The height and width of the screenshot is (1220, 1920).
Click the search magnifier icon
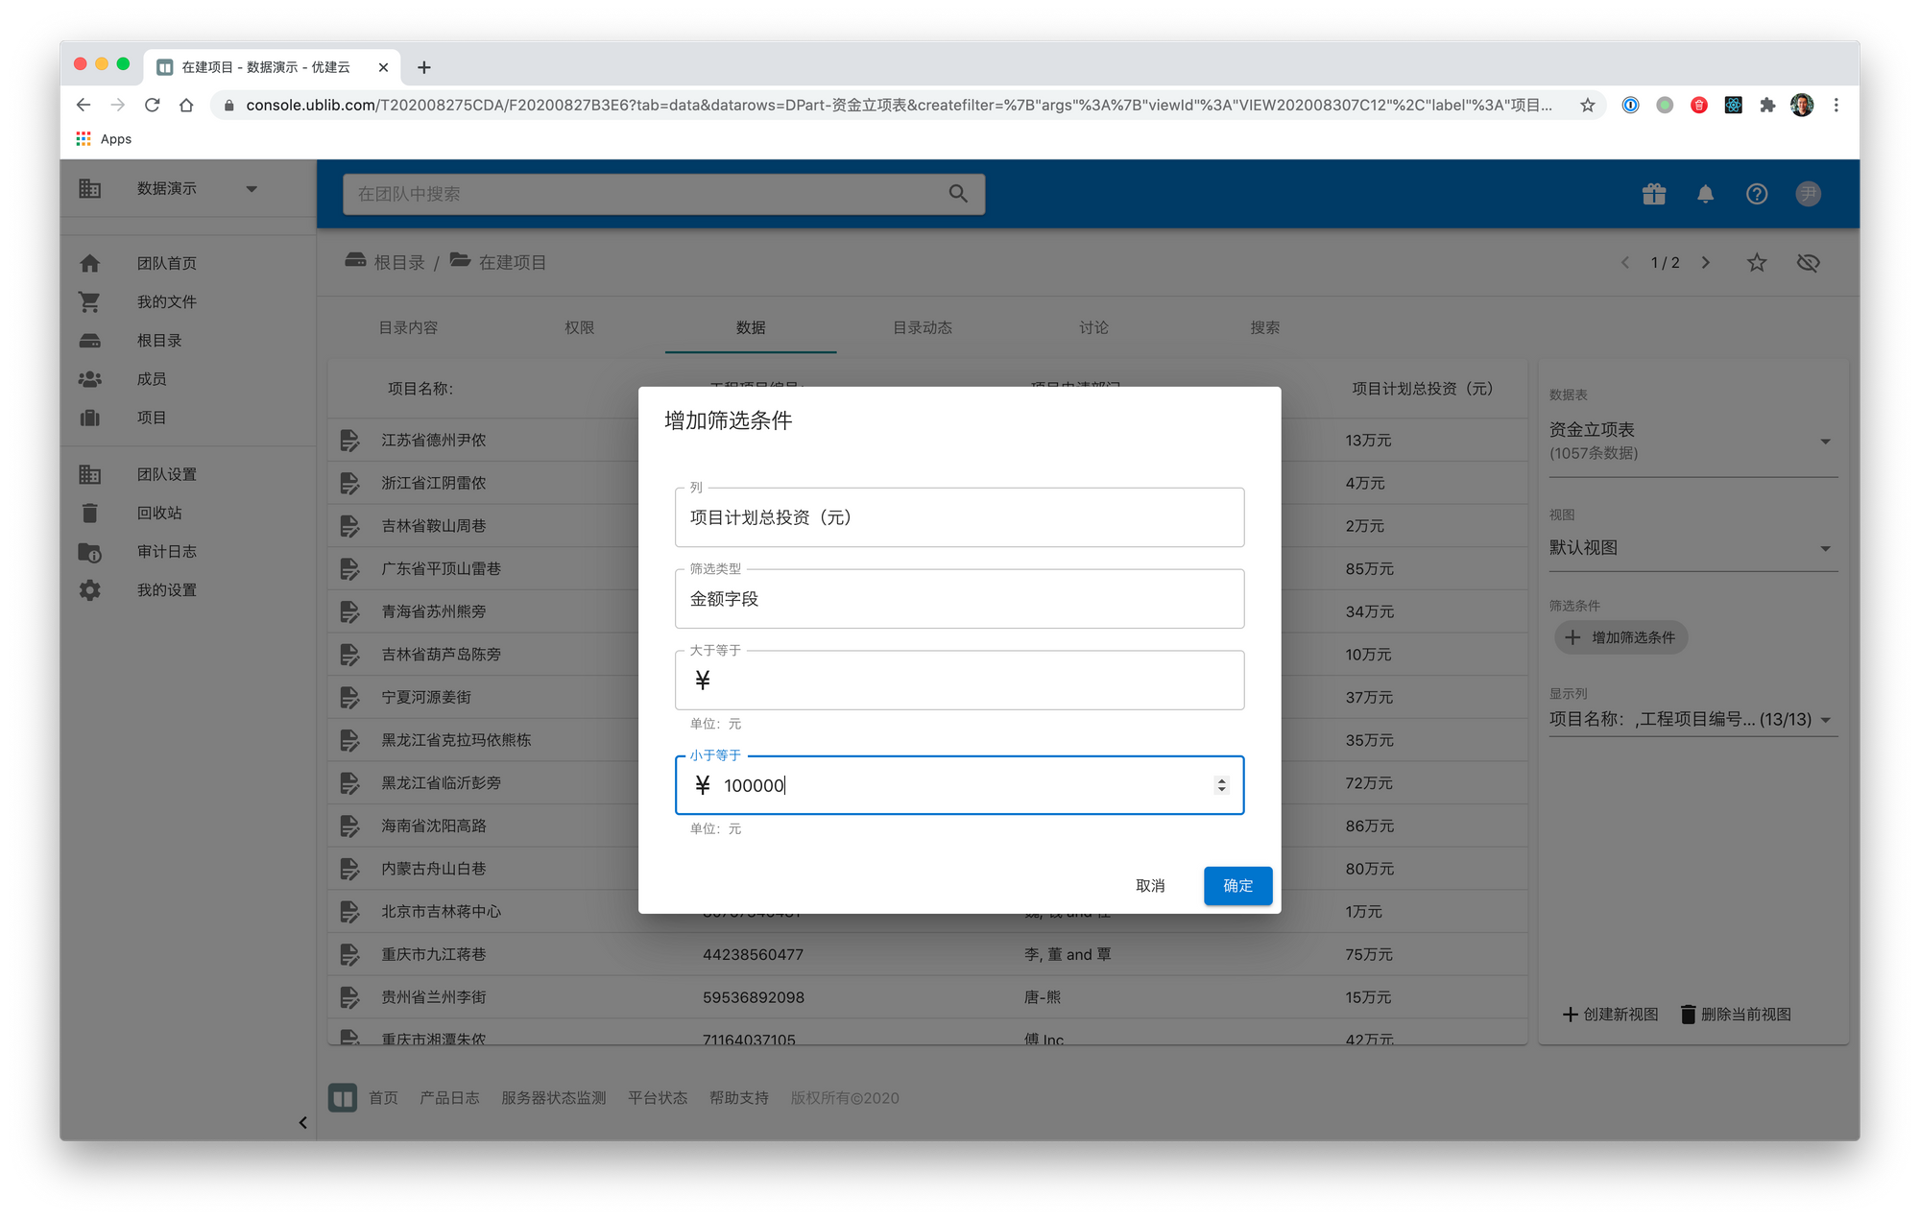coord(957,194)
